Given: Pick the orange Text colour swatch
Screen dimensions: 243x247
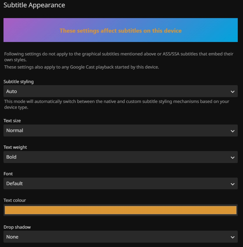Looking at the screenshot, I should pyautogui.click(x=120, y=210).
